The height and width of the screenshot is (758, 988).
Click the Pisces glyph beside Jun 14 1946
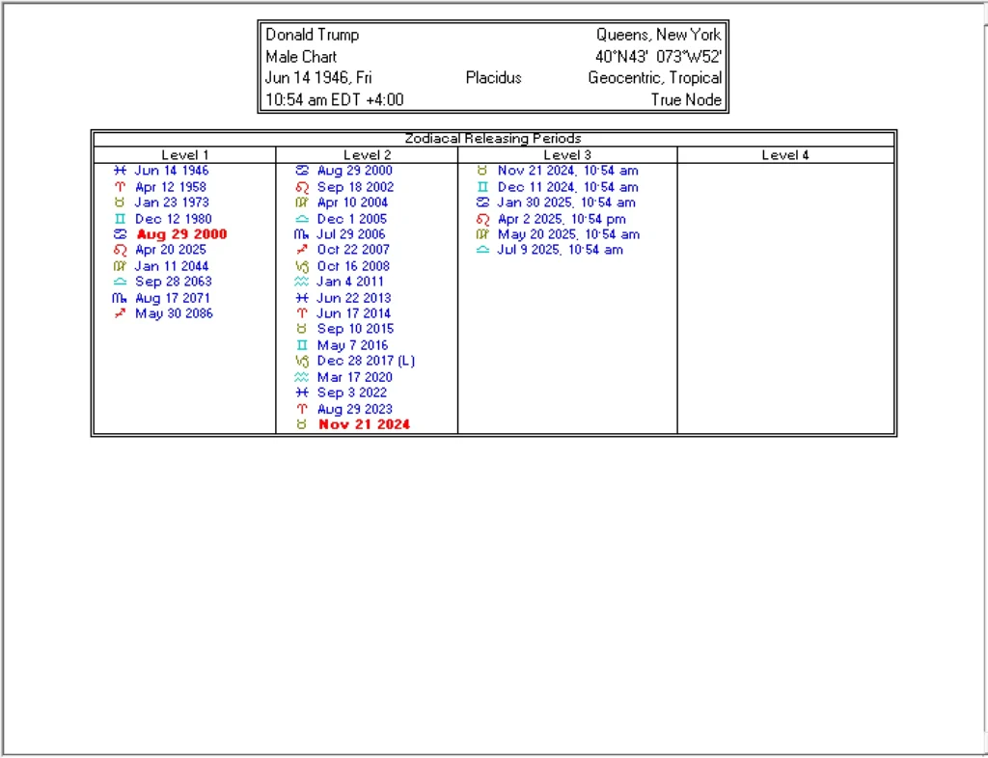tap(120, 171)
